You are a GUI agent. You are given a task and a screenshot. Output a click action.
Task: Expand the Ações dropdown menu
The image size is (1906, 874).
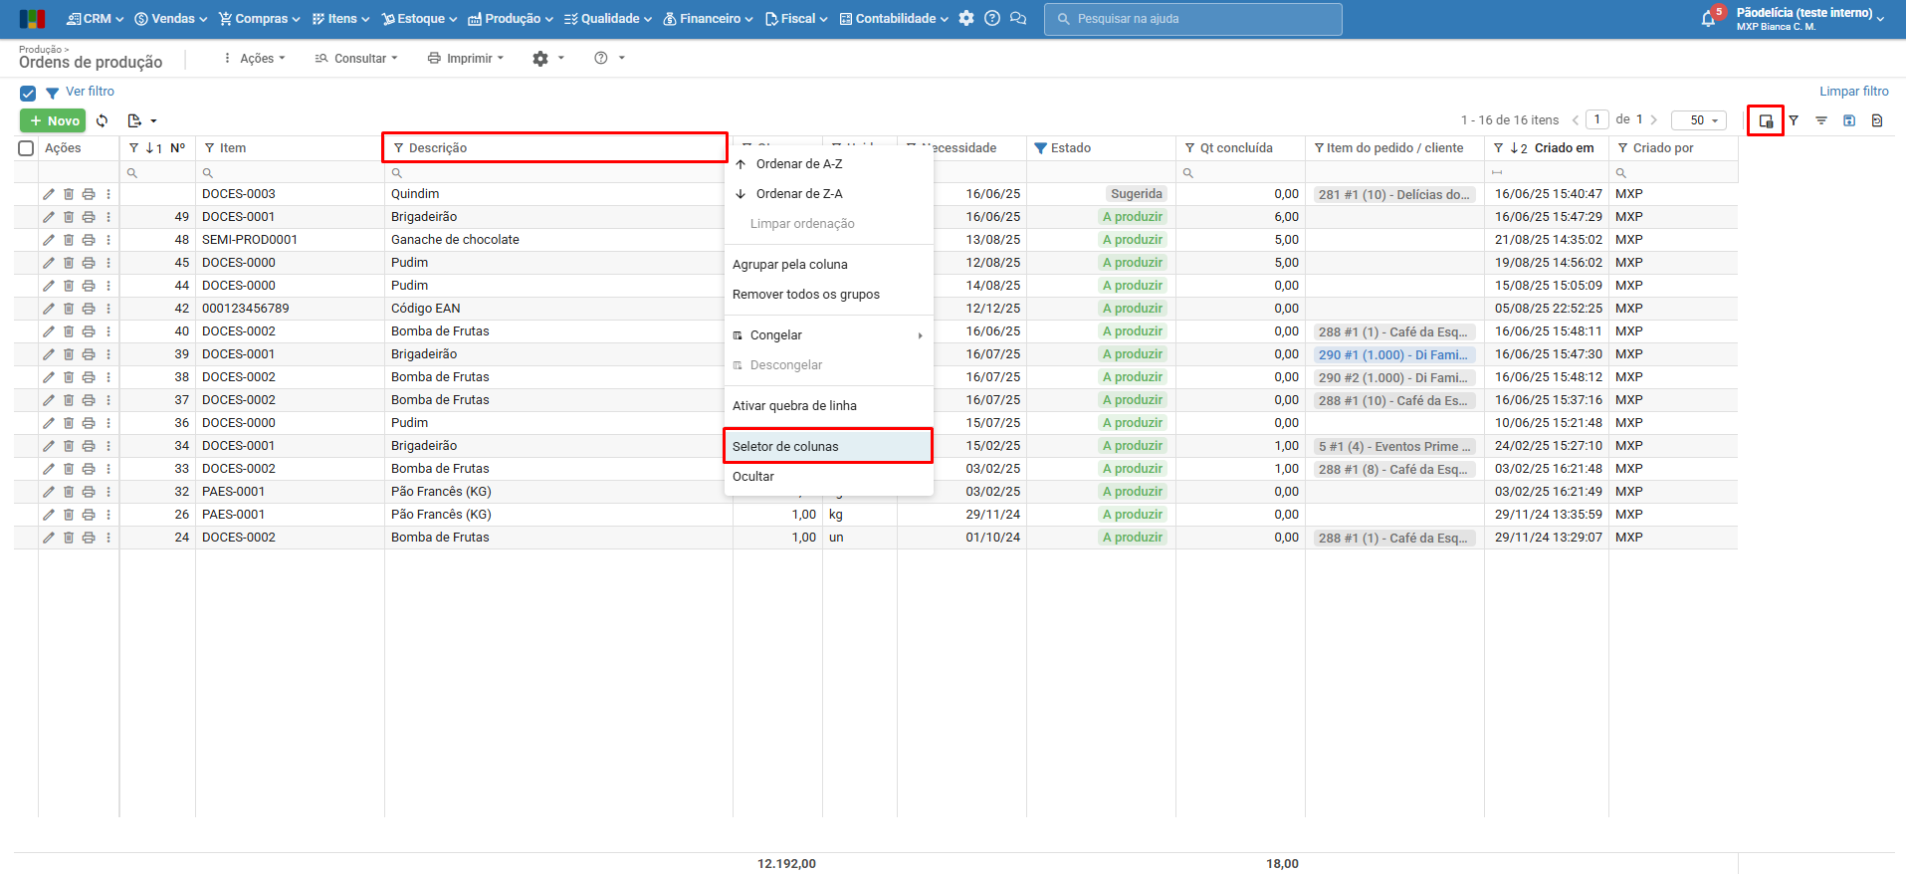coord(256,59)
